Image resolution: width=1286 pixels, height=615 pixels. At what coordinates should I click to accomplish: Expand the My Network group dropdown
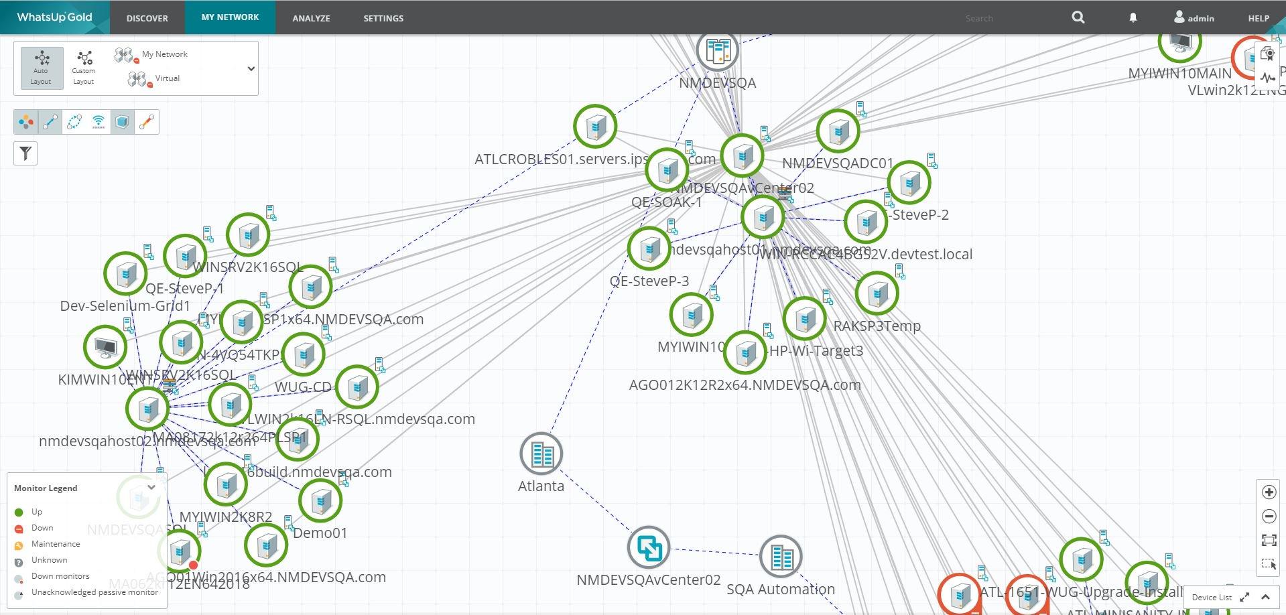point(251,68)
